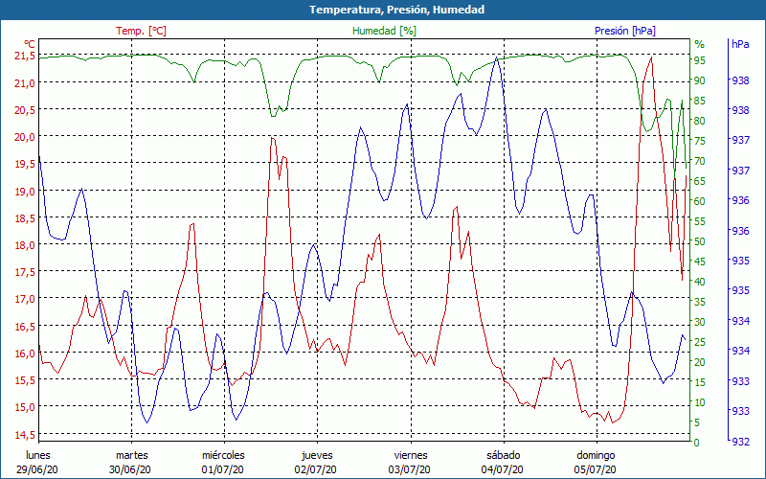Click the "21,0" temperature axis value
Viewport: 766px width, 479px height.
[x=25, y=83]
